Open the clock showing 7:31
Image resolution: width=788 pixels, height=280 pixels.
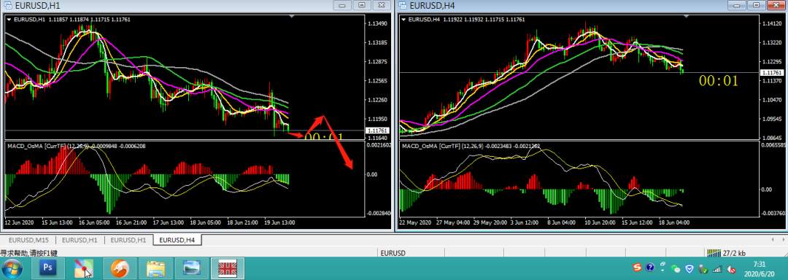click(x=759, y=268)
